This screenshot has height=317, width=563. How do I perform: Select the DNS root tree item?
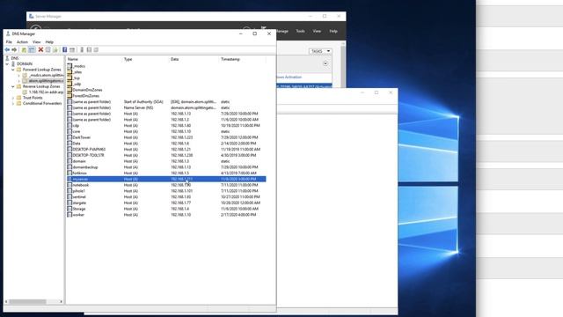15,58
